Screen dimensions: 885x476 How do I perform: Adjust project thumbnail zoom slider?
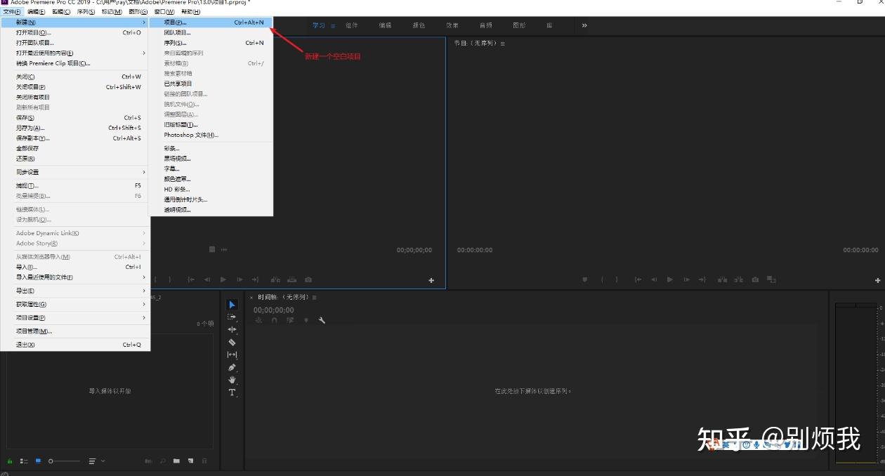tap(64, 461)
